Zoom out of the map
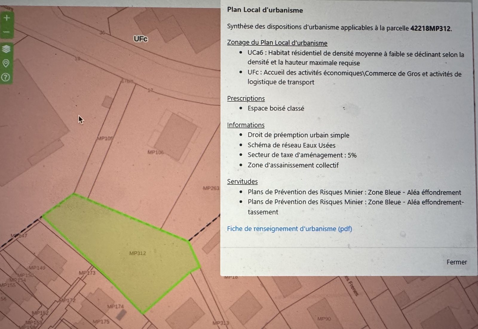Image resolution: width=478 pixels, height=329 pixels. (x=7, y=32)
